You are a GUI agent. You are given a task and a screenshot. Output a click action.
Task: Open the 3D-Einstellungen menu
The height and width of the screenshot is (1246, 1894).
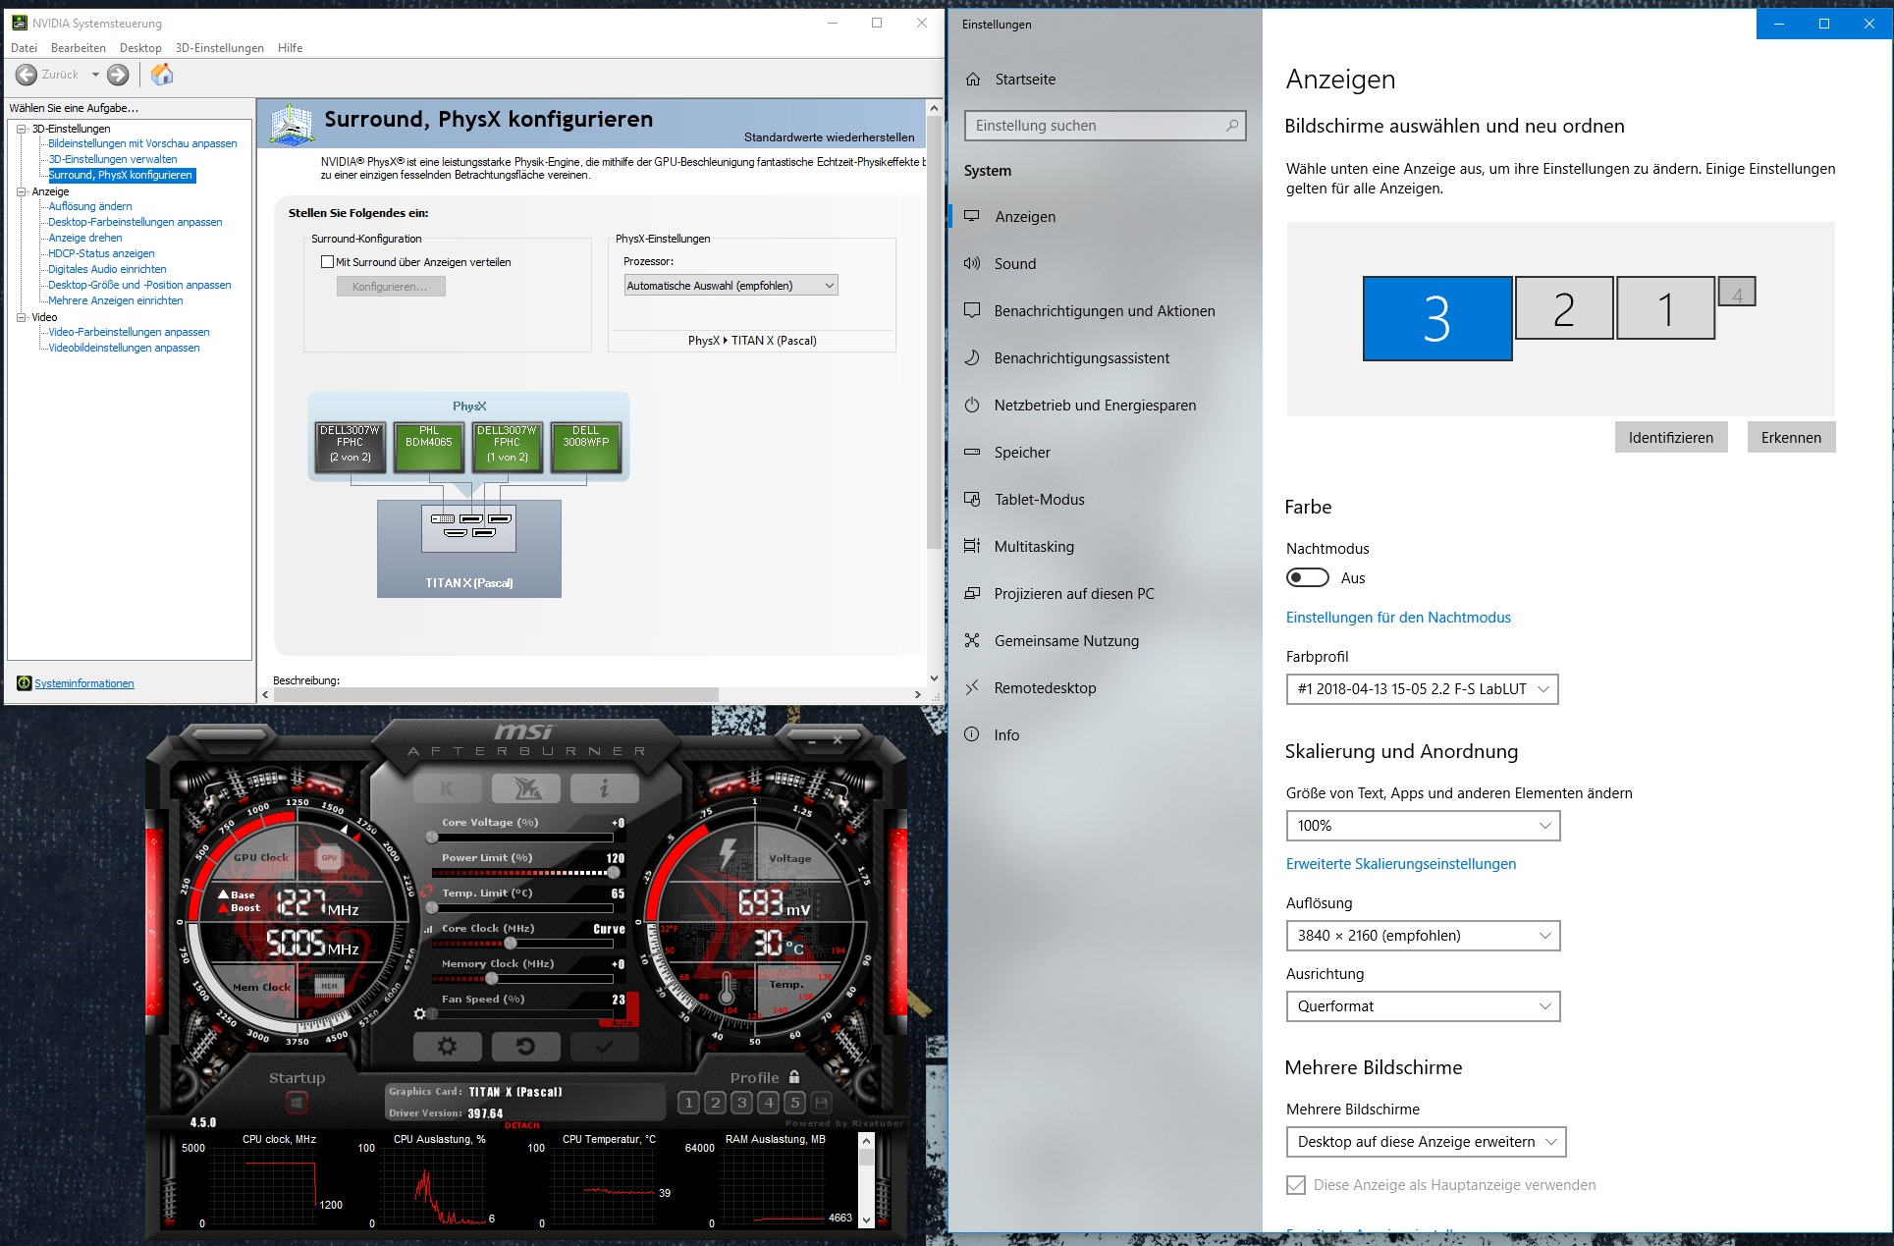click(x=219, y=48)
